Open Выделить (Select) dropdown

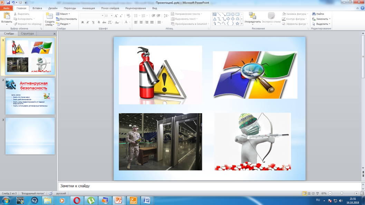pos(321,24)
